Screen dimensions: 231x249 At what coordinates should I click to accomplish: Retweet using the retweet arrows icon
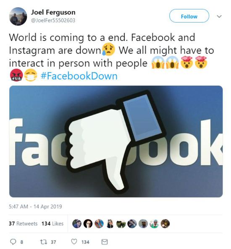(x=43, y=242)
